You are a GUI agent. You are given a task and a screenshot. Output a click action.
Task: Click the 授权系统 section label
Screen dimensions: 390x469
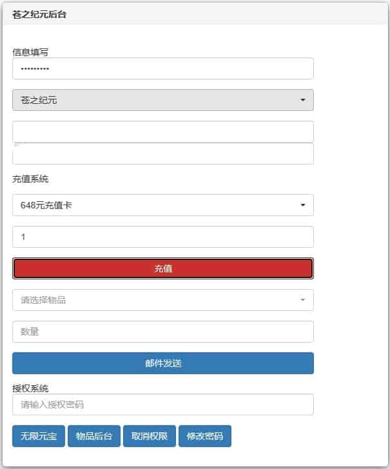coord(30,388)
